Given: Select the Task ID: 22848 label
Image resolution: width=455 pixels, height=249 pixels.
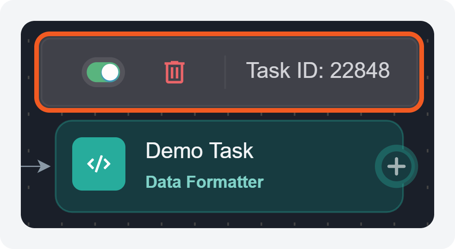Looking at the screenshot, I should (318, 71).
